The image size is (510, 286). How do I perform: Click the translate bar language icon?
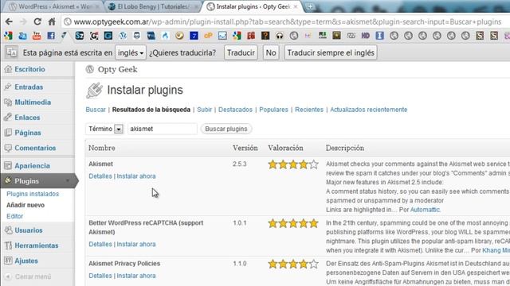11,52
